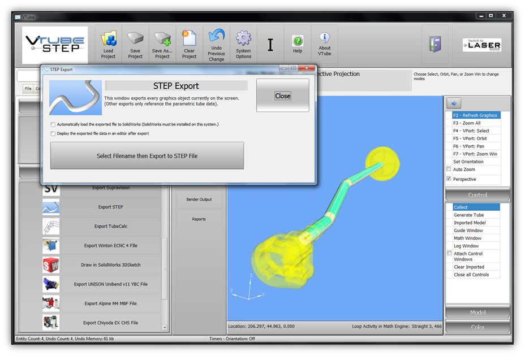Select Generate Tube in control list
Viewport: 525px width, 356px height.
tap(468, 215)
